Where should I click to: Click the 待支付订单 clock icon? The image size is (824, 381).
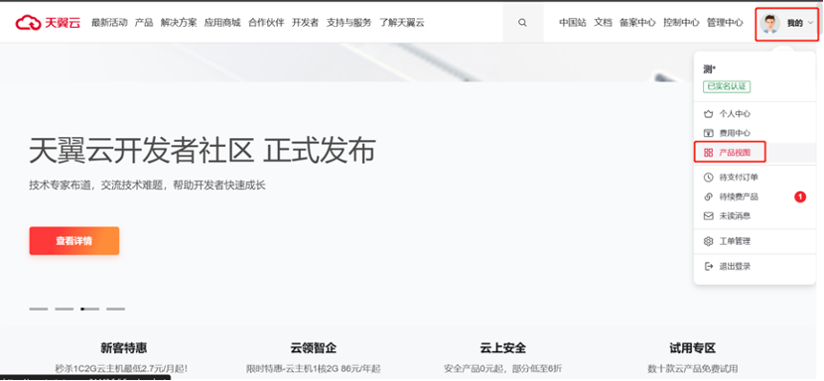pos(709,177)
